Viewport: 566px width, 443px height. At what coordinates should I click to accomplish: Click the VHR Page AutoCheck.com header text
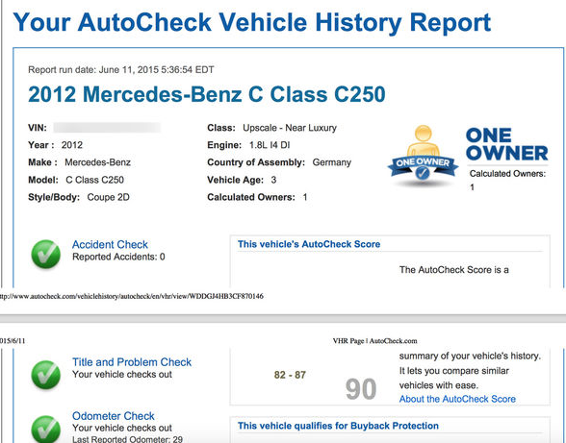[x=374, y=340]
